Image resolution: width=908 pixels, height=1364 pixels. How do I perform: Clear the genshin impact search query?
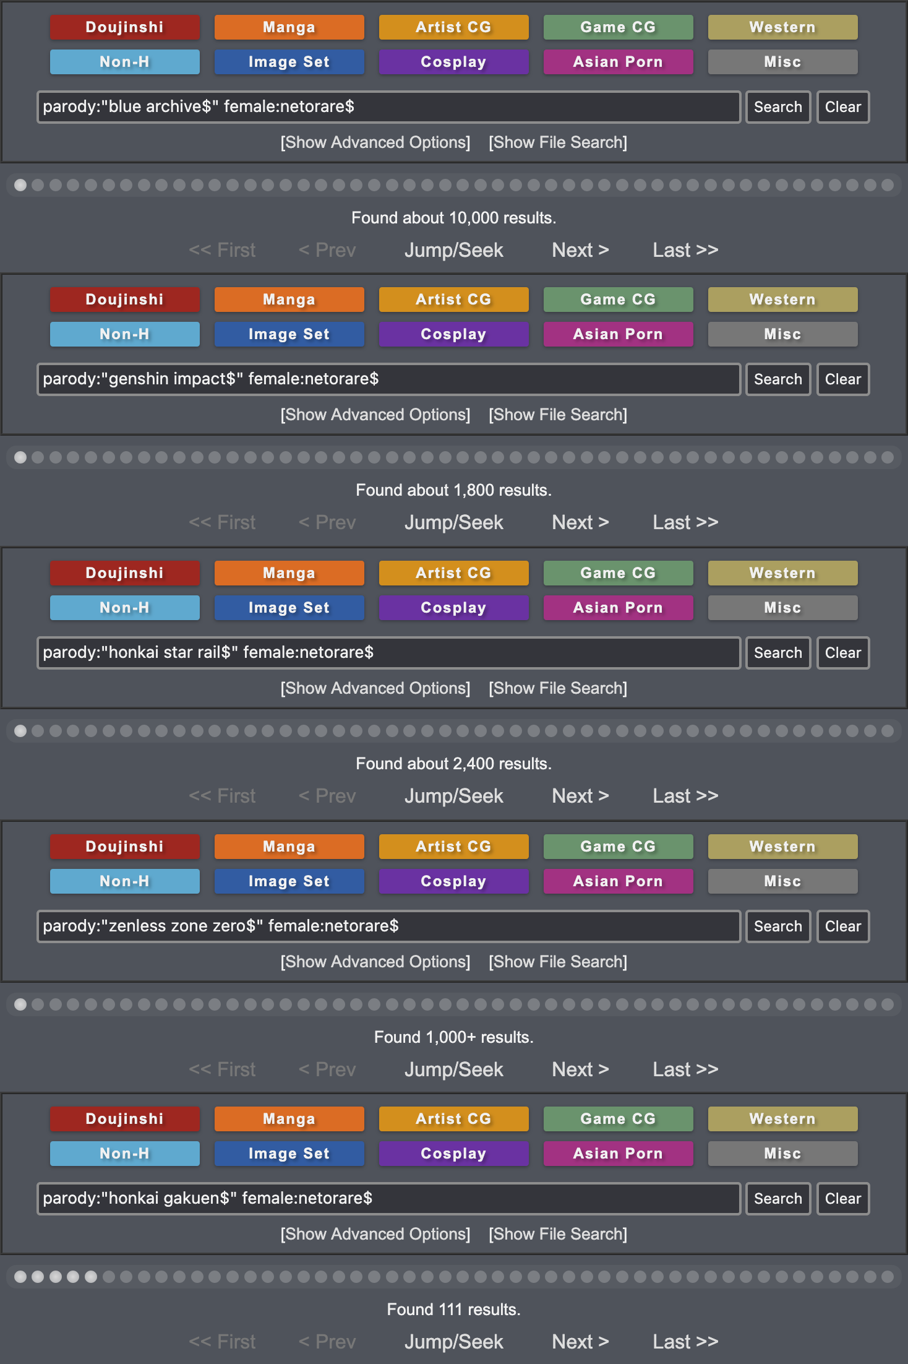[842, 379]
